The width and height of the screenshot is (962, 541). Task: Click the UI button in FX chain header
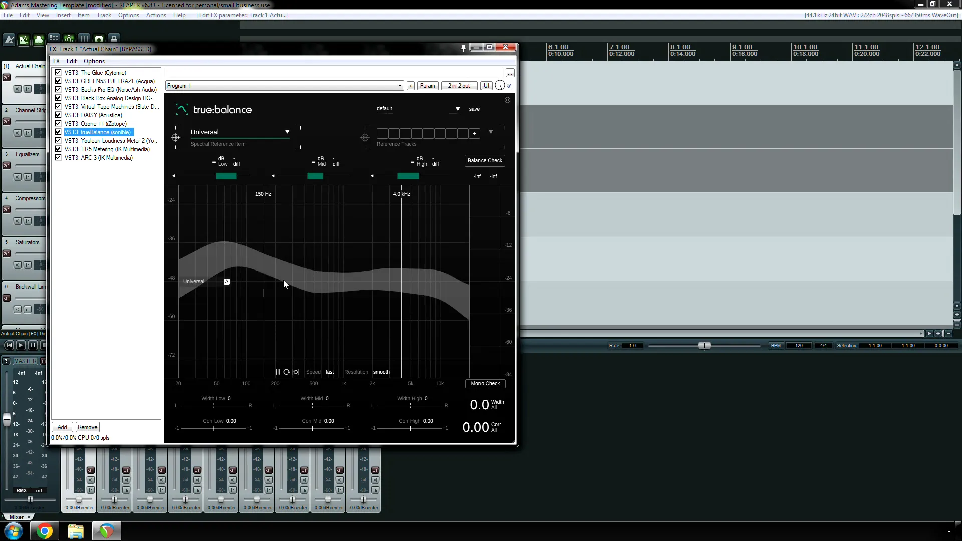[487, 85]
